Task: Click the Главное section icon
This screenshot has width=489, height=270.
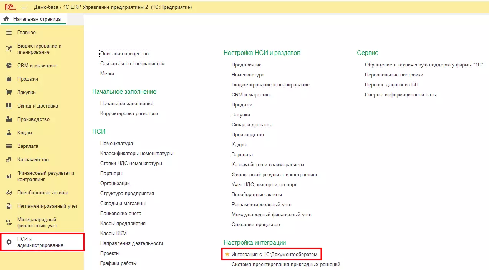Action: point(9,33)
